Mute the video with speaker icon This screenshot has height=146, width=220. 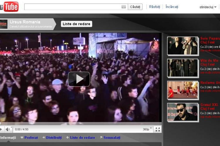(8, 129)
